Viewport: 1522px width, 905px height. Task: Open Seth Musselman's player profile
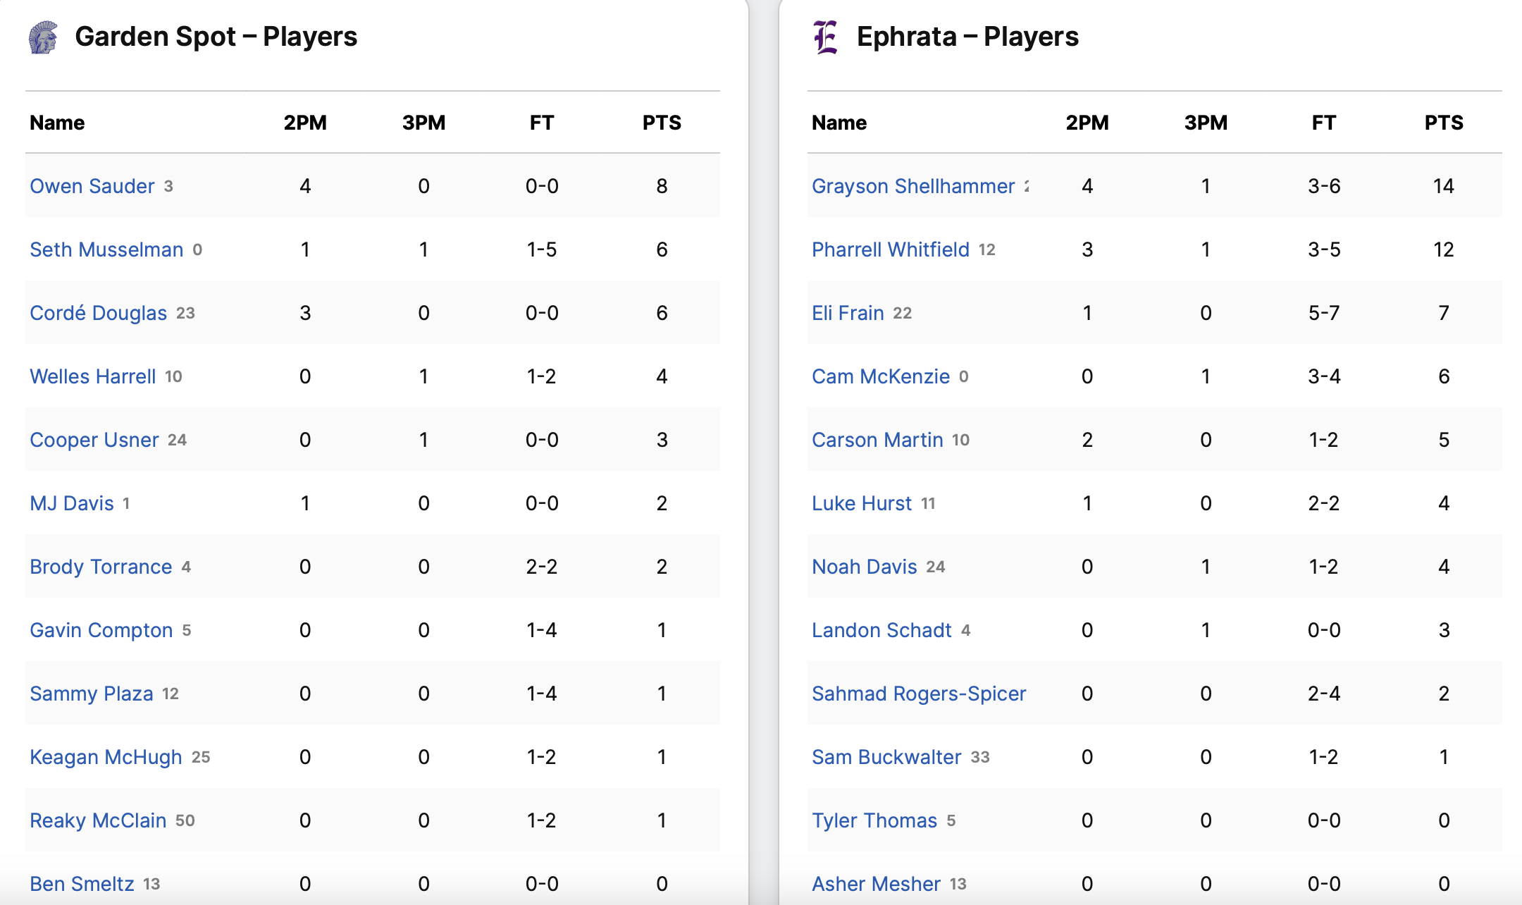(106, 250)
